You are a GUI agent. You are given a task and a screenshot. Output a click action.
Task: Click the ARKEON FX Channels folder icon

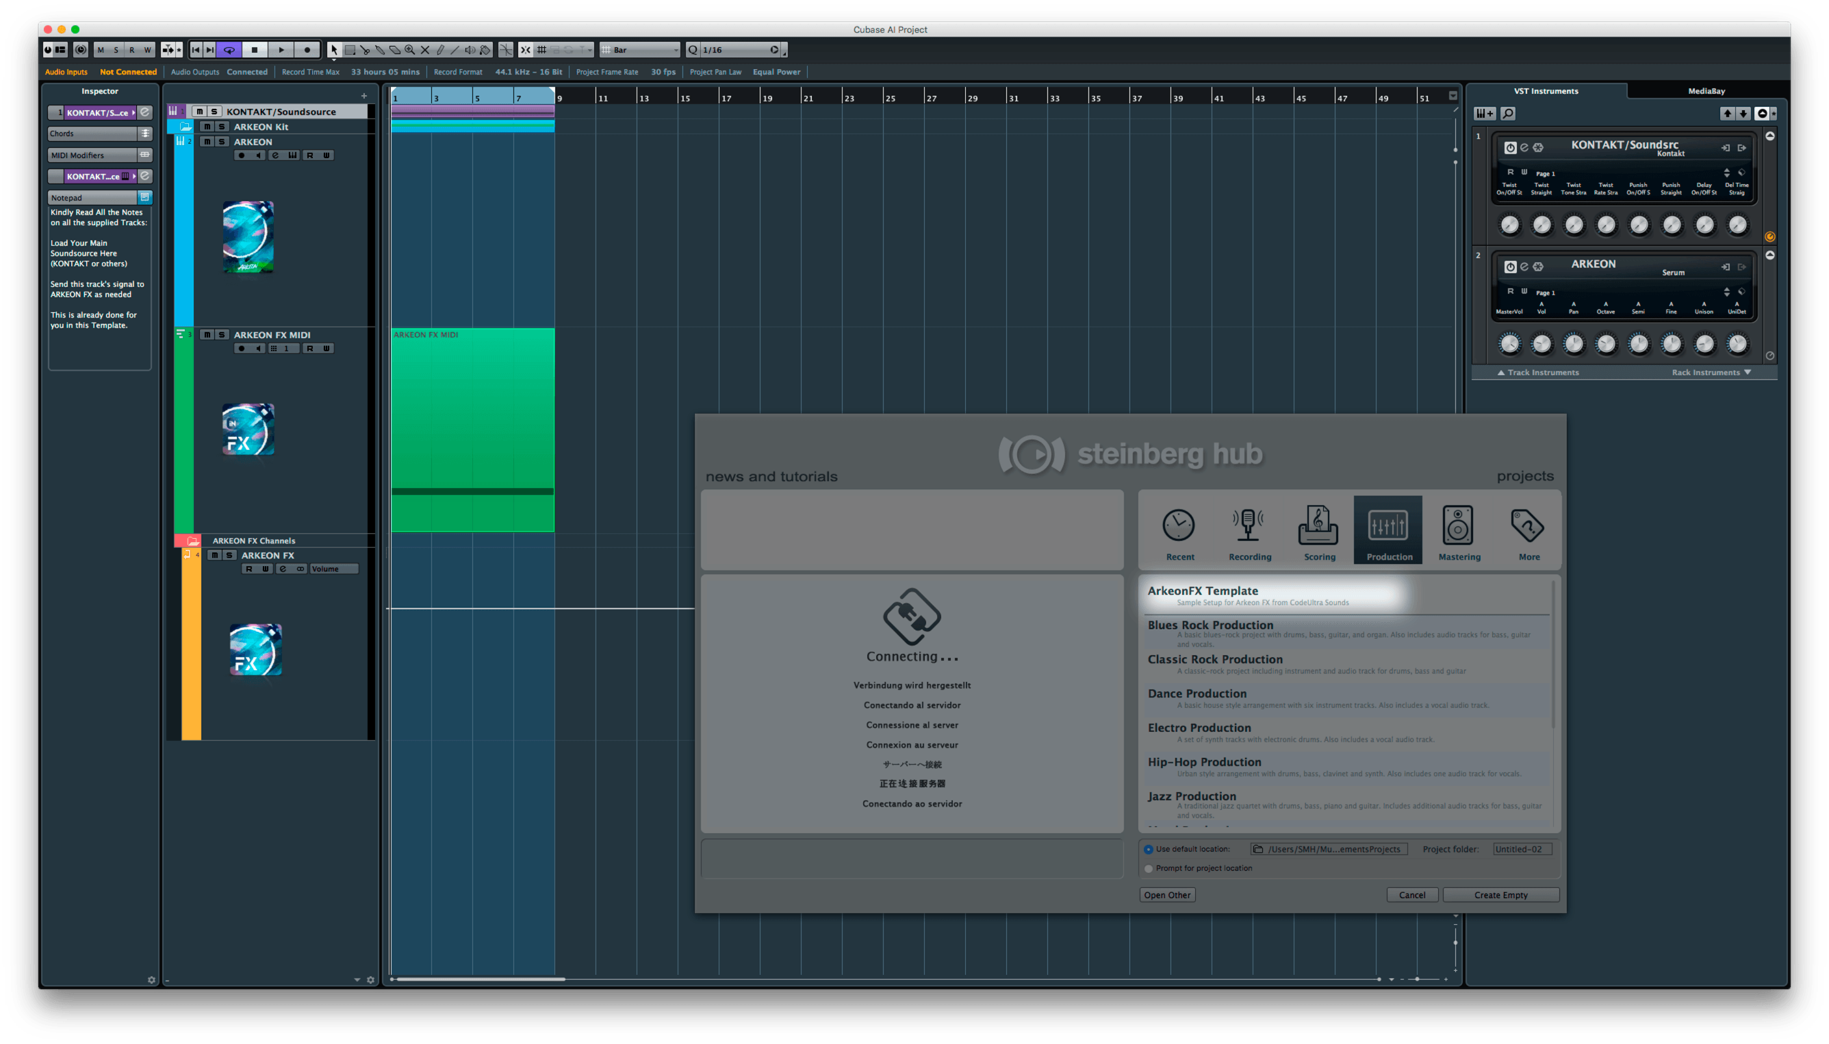pos(193,541)
